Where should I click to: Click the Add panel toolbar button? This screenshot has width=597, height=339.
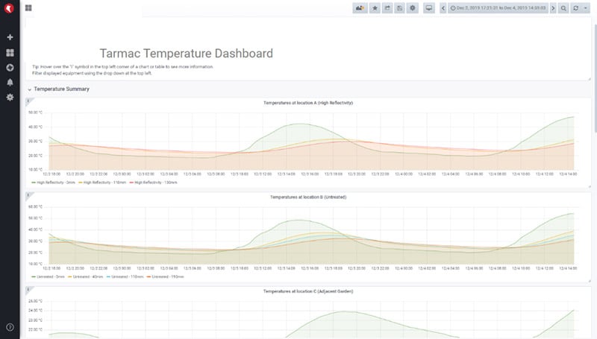coord(360,7)
